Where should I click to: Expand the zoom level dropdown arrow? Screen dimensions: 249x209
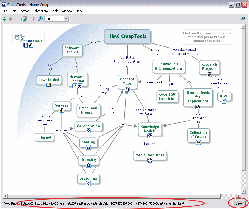point(66,19)
